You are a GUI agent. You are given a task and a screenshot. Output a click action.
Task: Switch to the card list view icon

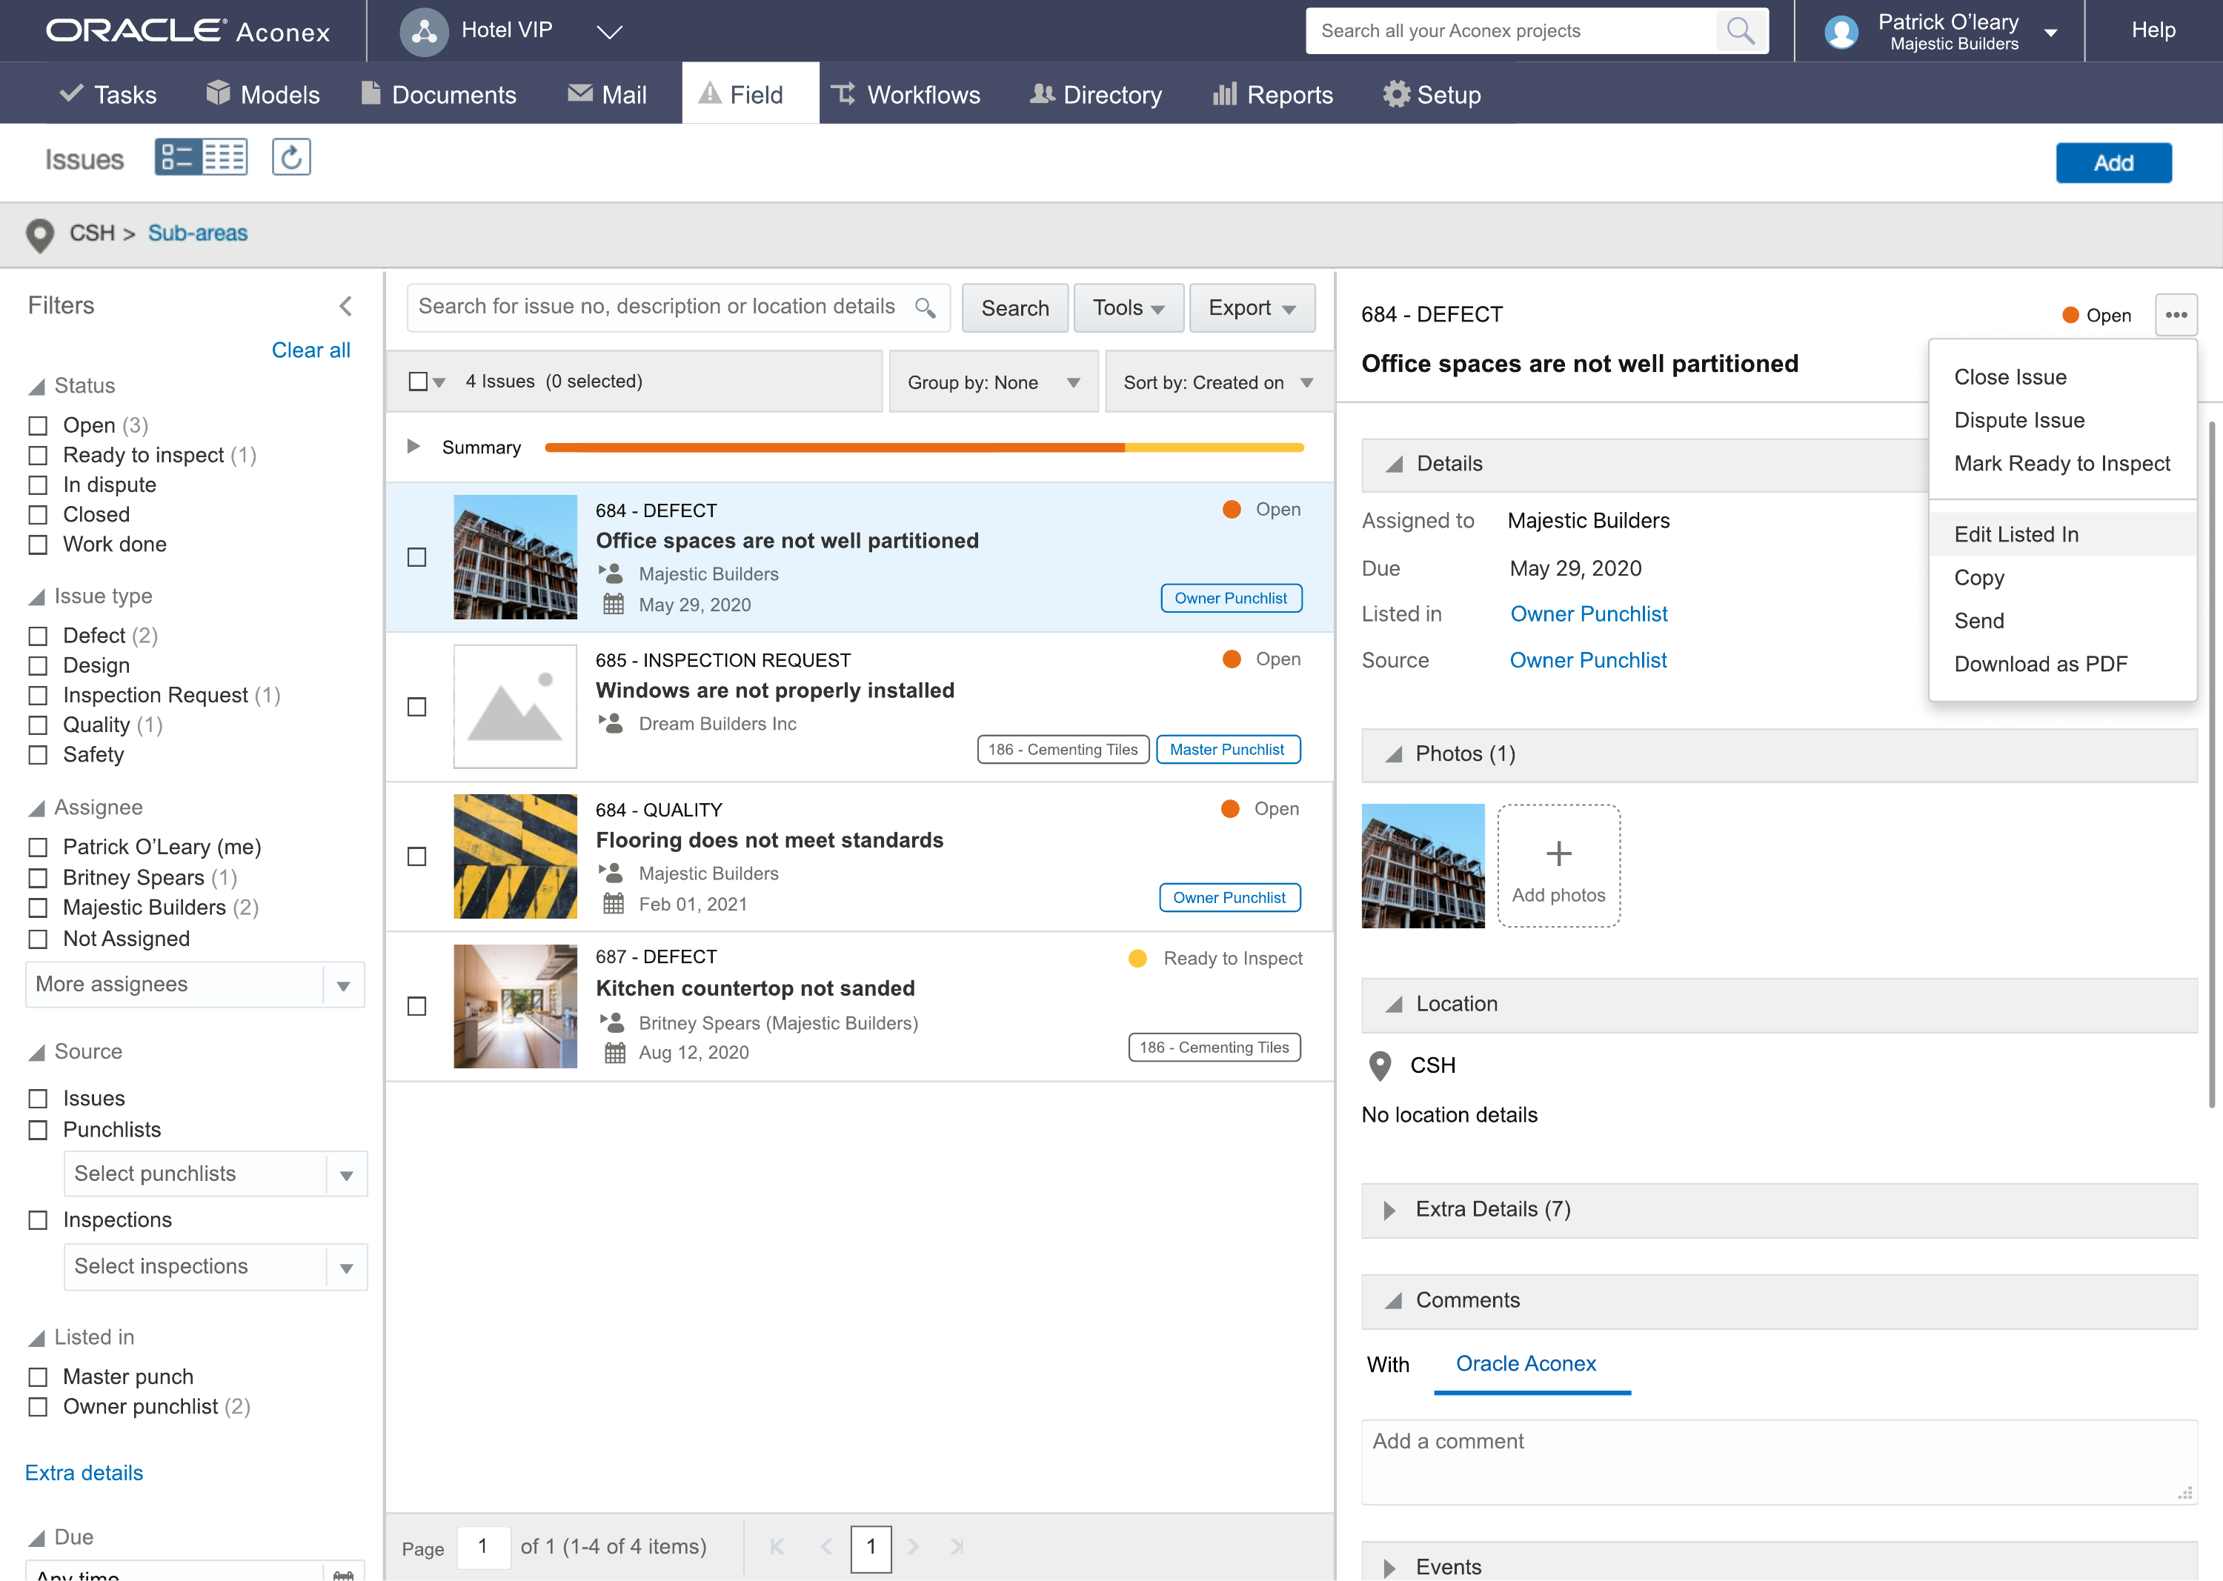point(177,157)
